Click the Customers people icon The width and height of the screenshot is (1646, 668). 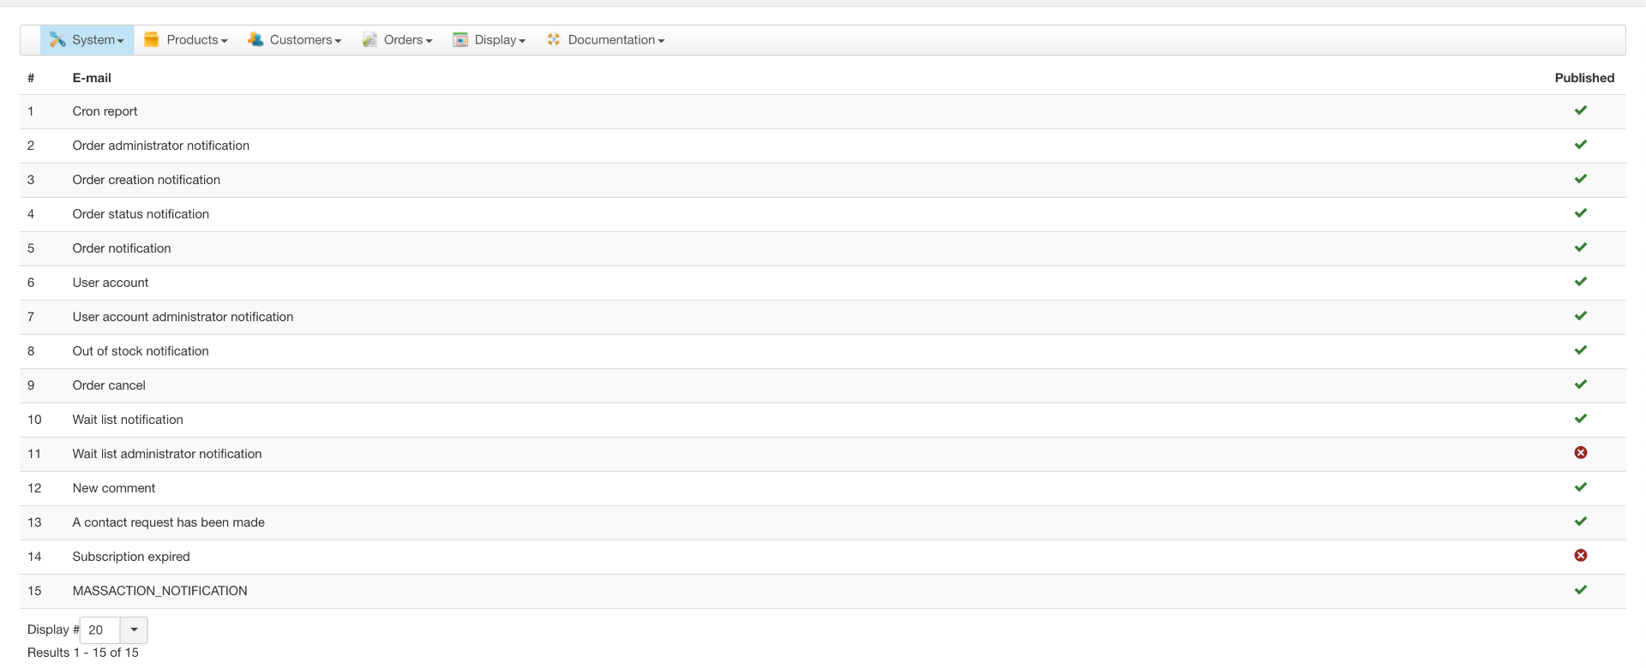255,40
